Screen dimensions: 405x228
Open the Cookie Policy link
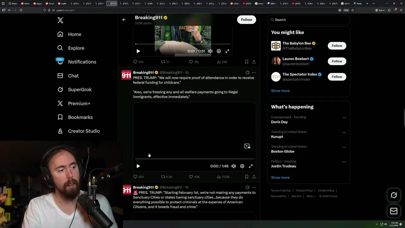coord(326,191)
